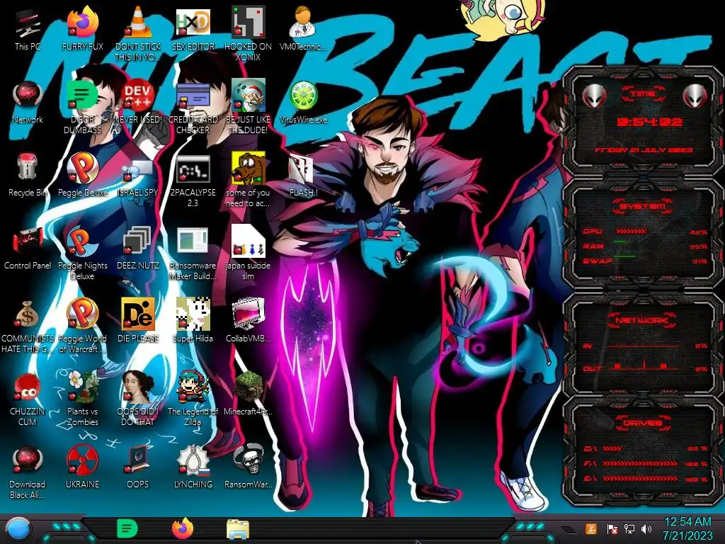This screenshot has height=544, width=725.
Task: Open the BE JUST LIKE THE DUDE icon
Action: [x=248, y=96]
